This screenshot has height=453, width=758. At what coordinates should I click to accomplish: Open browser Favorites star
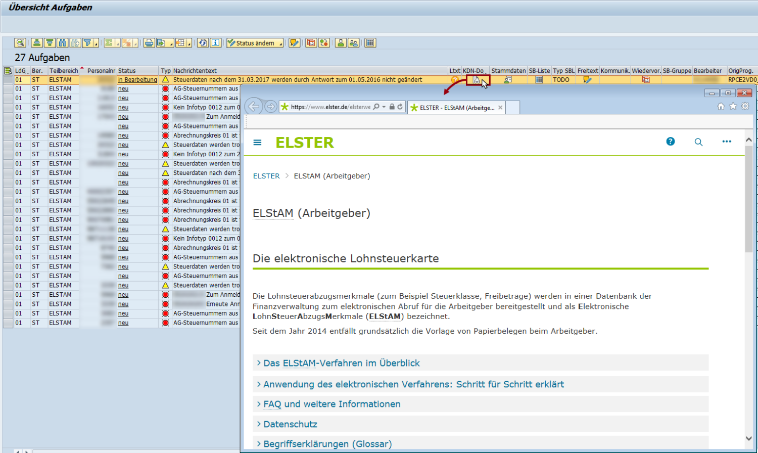[733, 106]
